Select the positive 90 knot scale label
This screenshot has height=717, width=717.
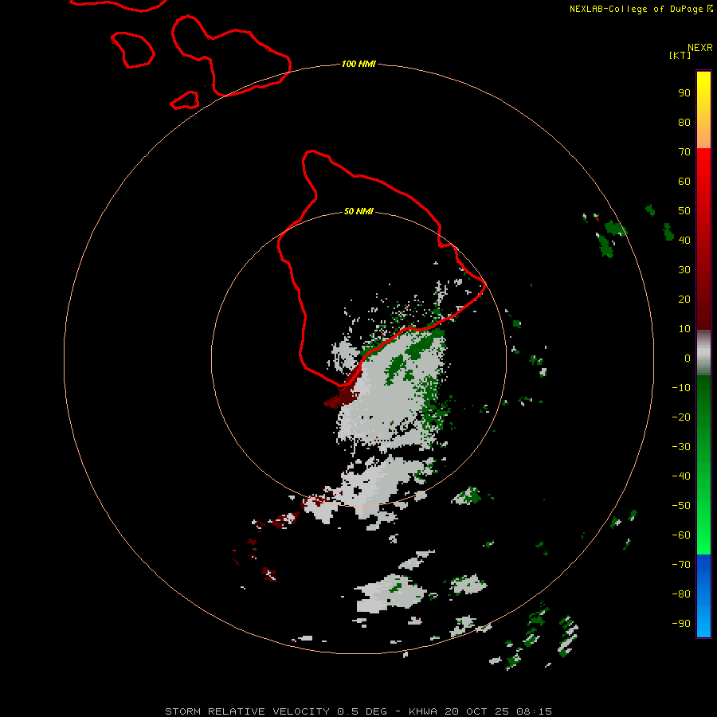pos(684,93)
